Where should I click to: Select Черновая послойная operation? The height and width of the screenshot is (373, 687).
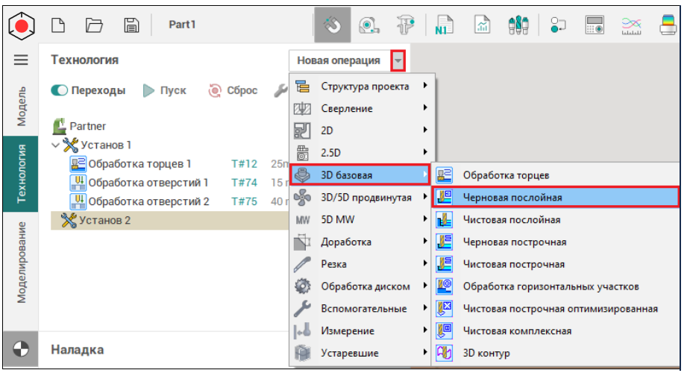point(512,198)
